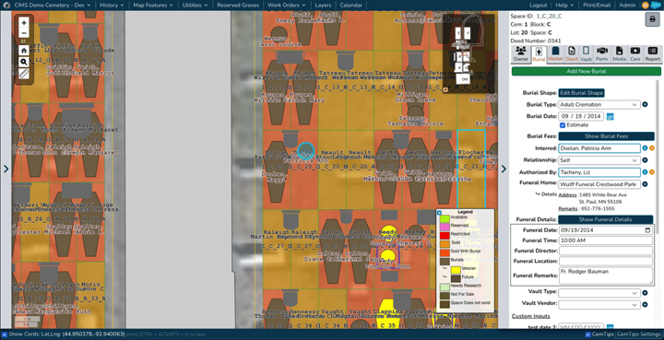Open the map search magnifier tool
This screenshot has width=664, height=340.
point(24,62)
